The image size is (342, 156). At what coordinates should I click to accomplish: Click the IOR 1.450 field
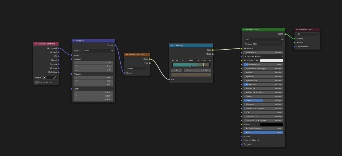pos(263,112)
